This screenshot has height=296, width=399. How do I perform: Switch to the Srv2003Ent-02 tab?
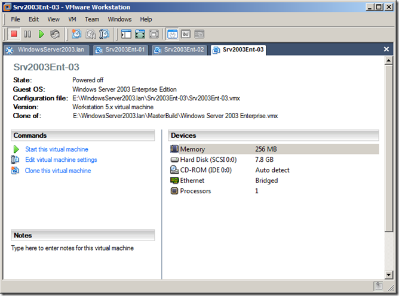pos(180,50)
